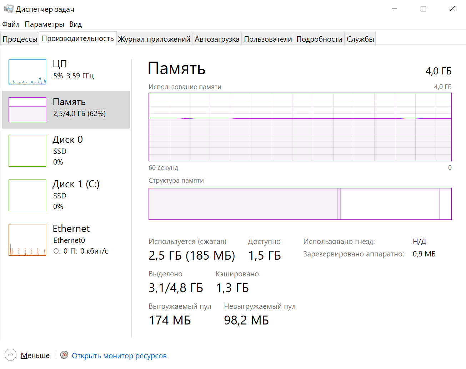466x369 pixels.
Task: Switch to the Подробности tab
Action: pos(319,39)
